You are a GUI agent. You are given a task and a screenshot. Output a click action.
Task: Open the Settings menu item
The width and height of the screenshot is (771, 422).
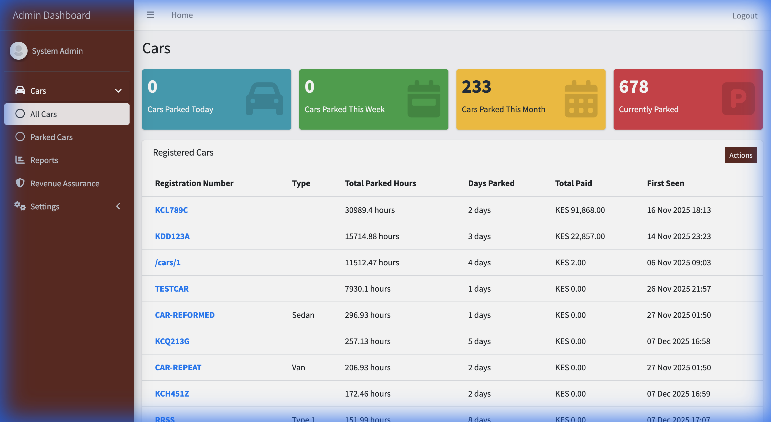(x=67, y=206)
